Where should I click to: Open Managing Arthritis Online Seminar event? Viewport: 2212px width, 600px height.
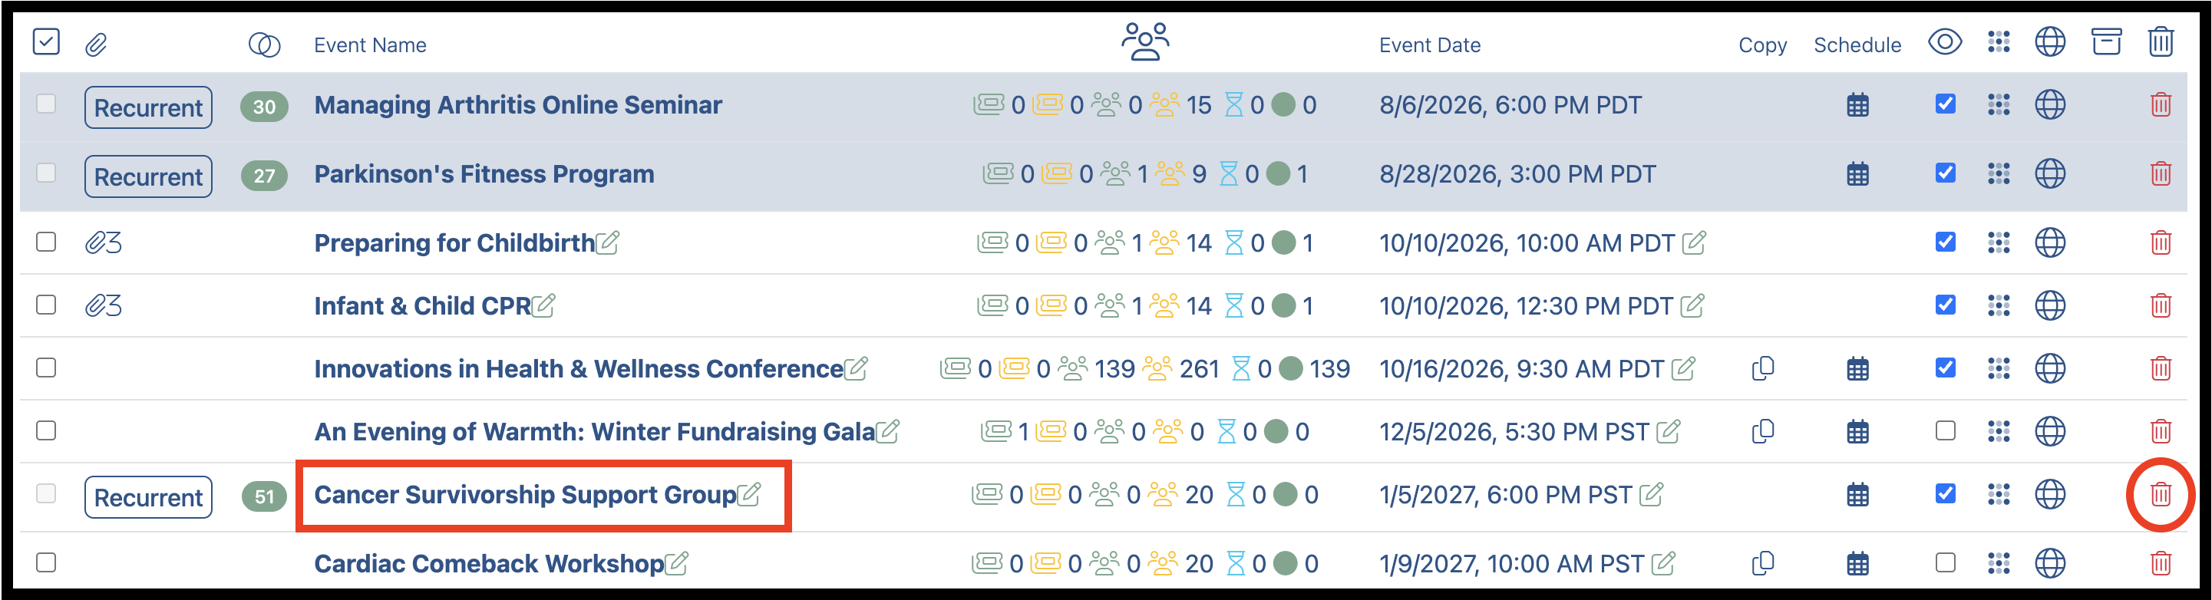click(x=518, y=104)
